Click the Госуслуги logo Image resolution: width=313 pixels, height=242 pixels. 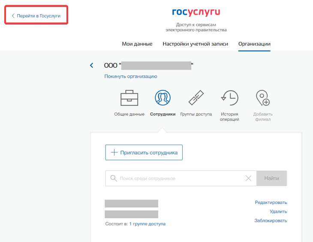pos(196,12)
